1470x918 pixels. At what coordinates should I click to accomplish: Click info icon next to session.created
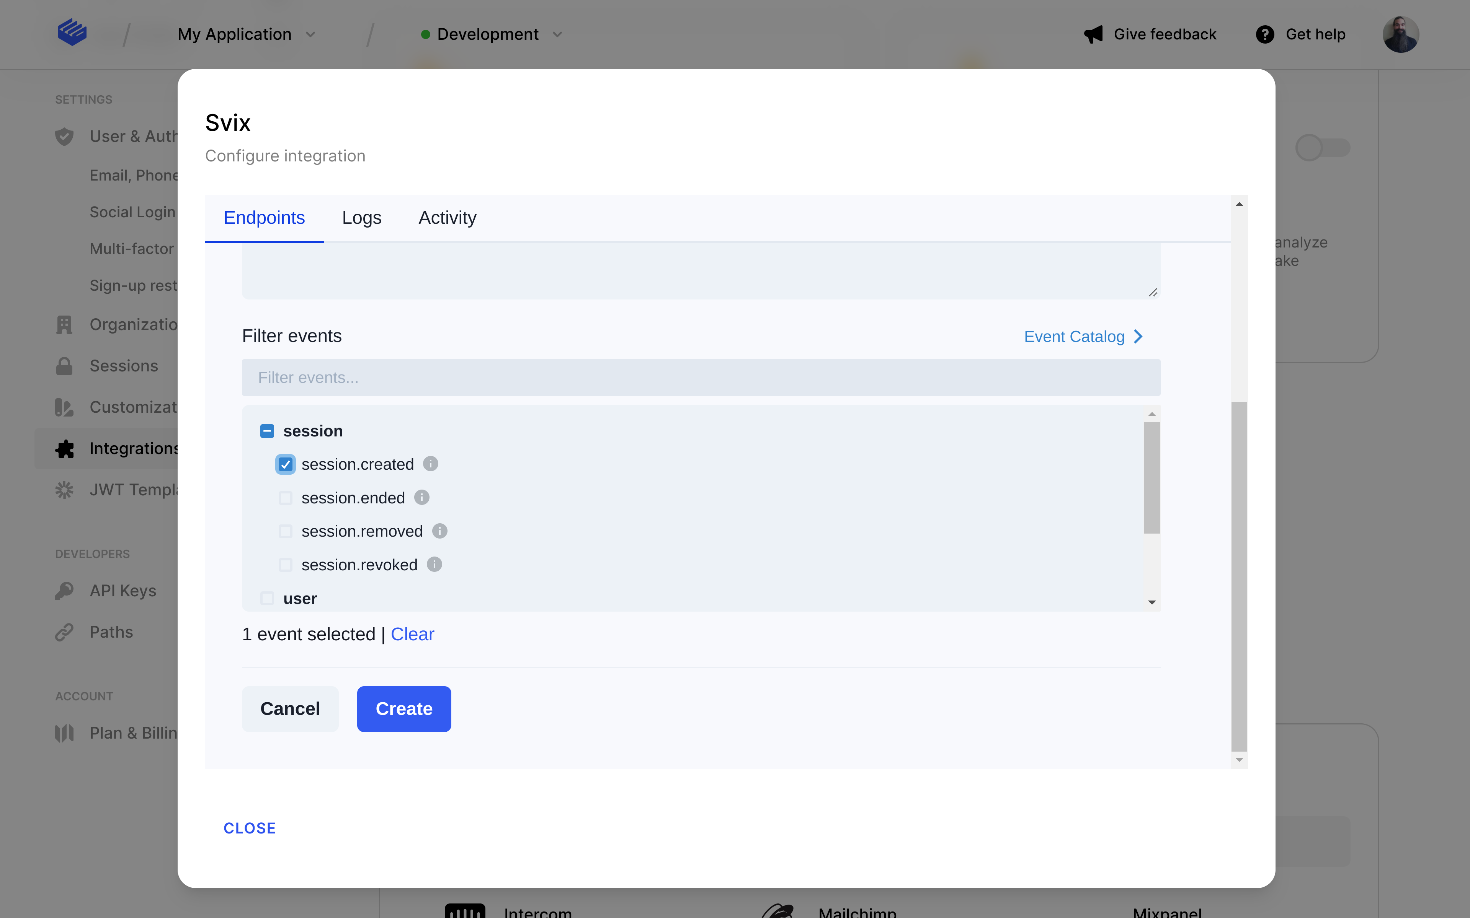coord(431,464)
